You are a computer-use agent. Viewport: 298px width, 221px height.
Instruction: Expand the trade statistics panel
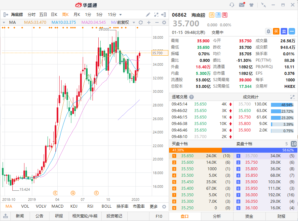coord(292,97)
